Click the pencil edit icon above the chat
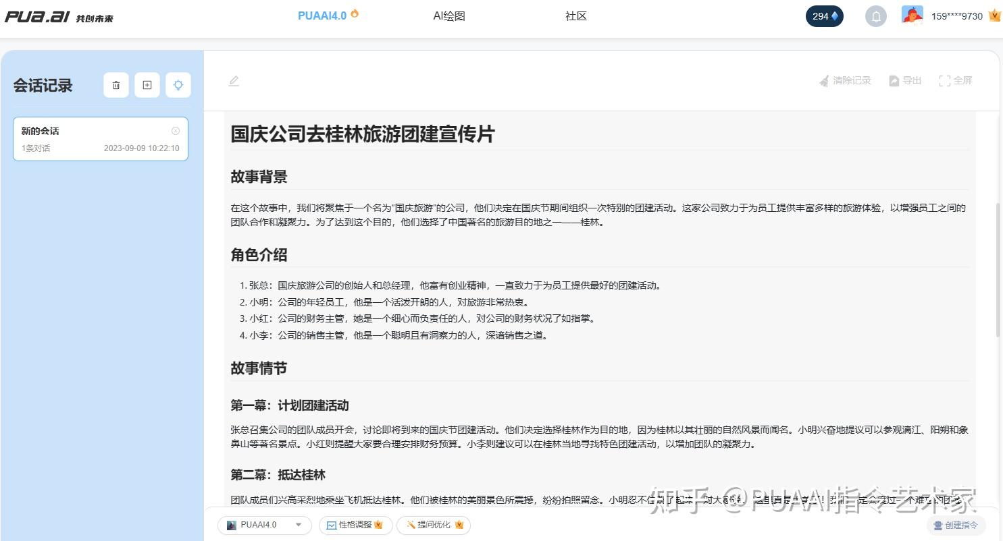Viewport: 1003px width, 541px height. [x=234, y=80]
